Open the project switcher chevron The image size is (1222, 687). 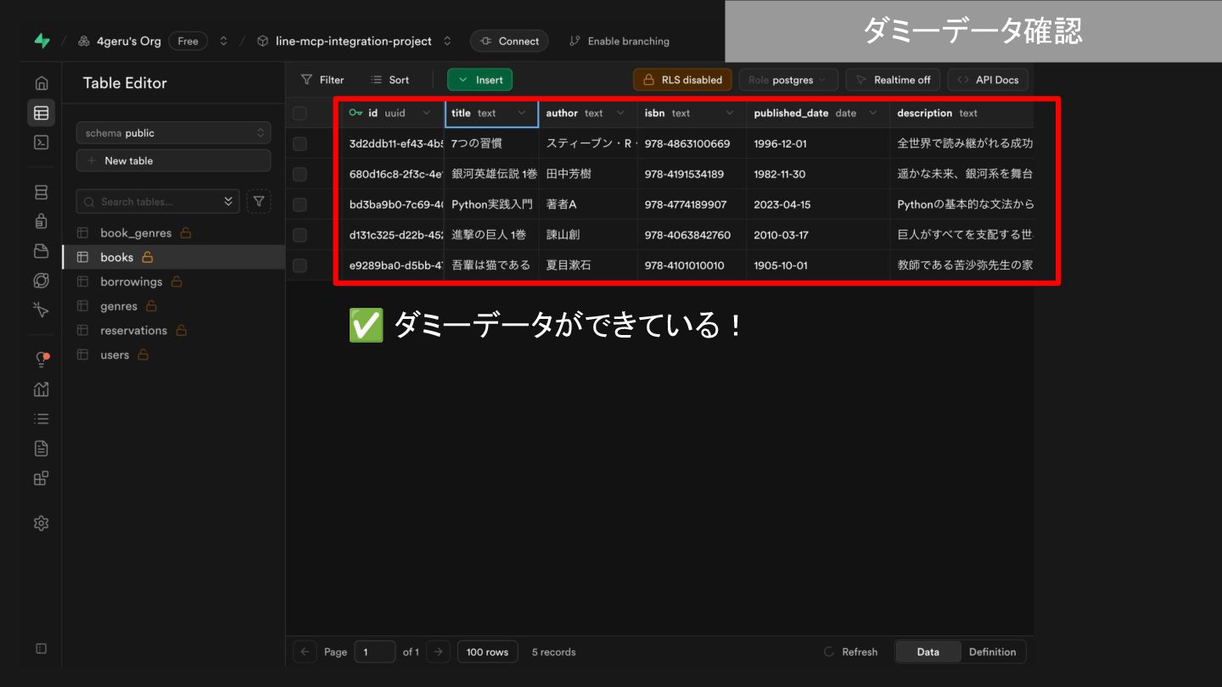(x=447, y=41)
